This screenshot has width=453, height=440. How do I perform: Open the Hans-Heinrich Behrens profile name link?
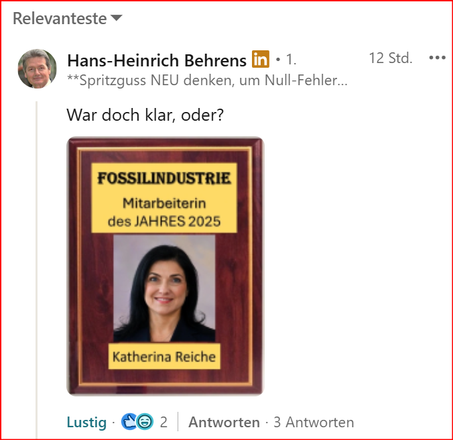[157, 60]
